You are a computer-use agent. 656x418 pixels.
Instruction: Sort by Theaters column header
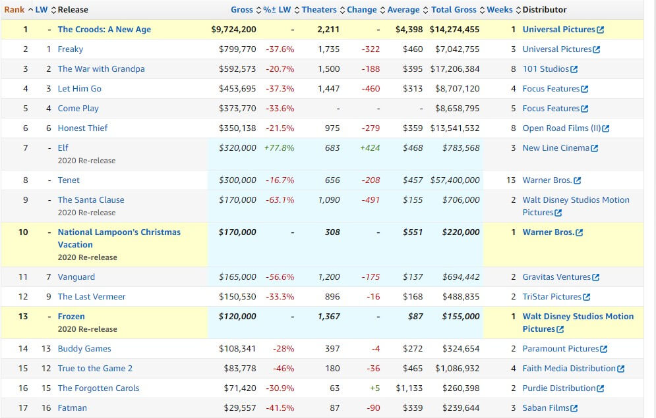(x=319, y=10)
